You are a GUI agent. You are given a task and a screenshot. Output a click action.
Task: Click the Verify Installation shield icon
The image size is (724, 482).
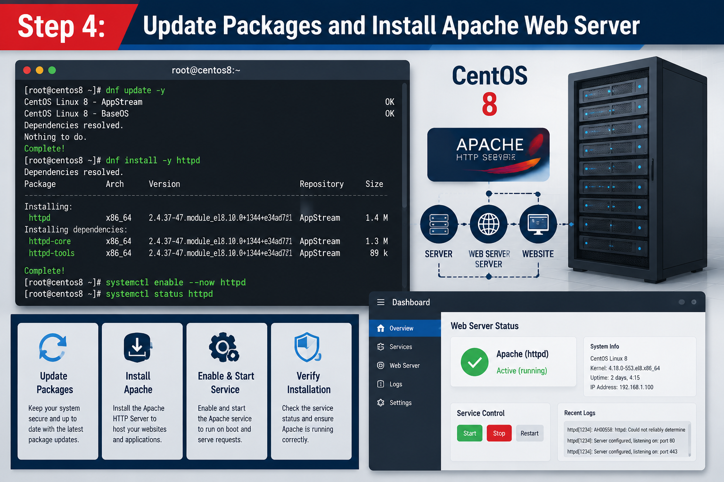308,347
